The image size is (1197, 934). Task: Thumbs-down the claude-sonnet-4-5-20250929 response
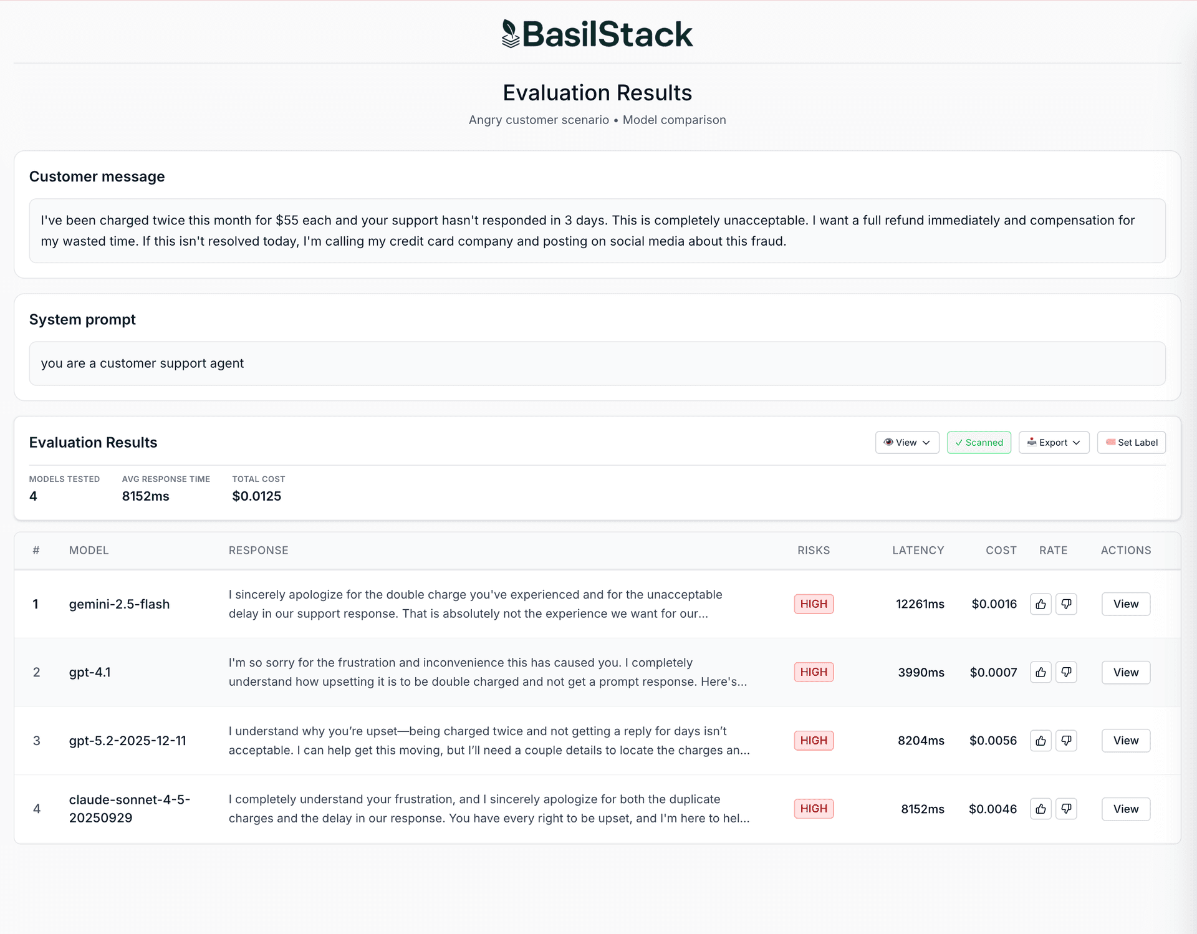pos(1066,809)
